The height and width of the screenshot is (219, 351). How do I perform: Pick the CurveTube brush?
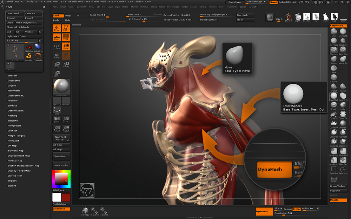click(x=343, y=115)
